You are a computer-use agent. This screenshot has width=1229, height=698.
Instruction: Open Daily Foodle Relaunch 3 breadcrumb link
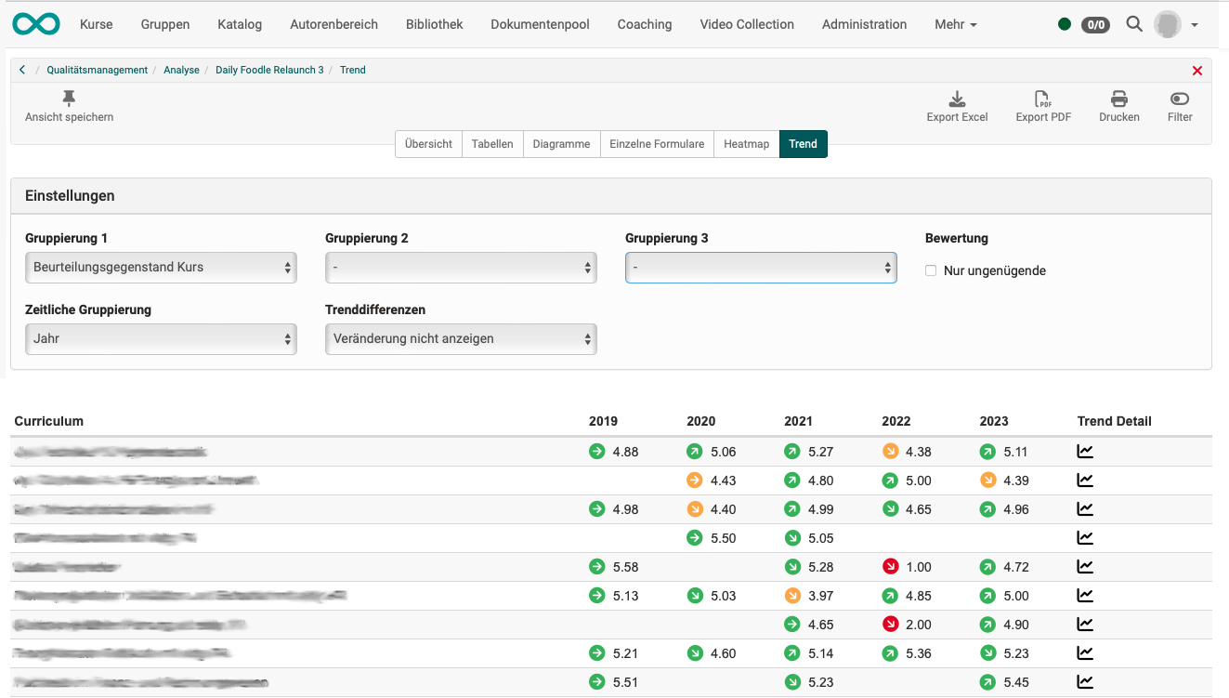click(269, 70)
